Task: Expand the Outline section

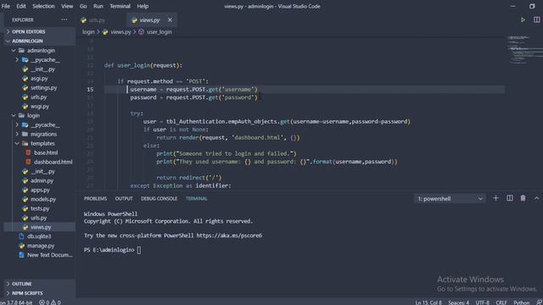Action: (x=21, y=284)
